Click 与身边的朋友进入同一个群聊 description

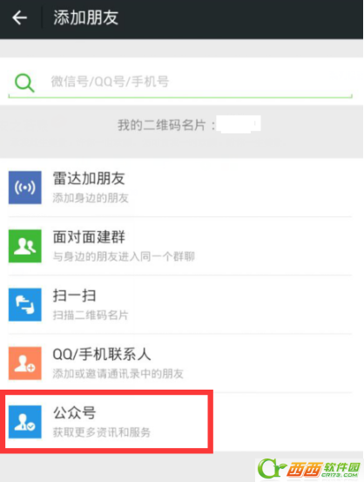[x=124, y=256]
